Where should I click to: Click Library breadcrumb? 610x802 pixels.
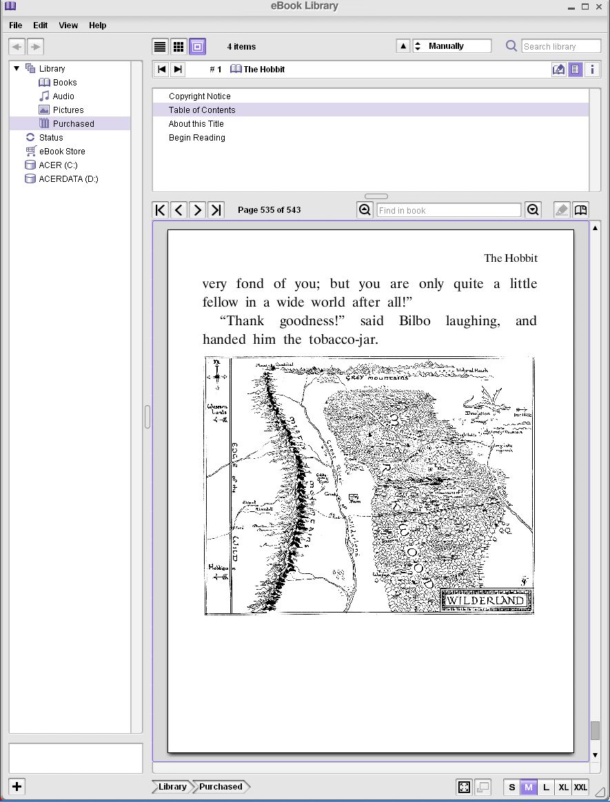point(172,787)
